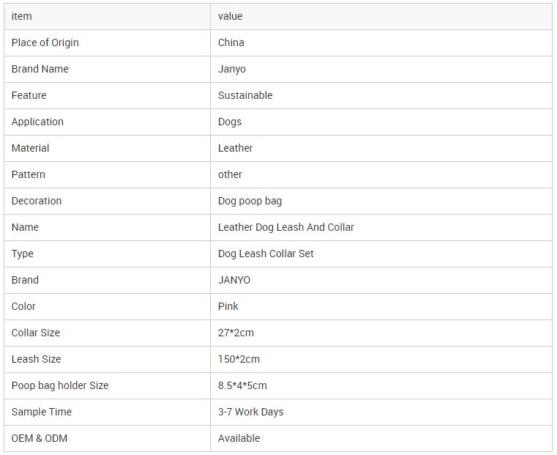Click the uppercase 'JANYO' brand value
This screenshot has width=557, height=455.
tap(234, 280)
